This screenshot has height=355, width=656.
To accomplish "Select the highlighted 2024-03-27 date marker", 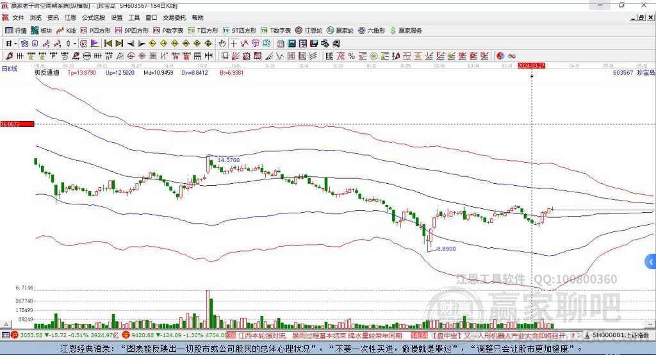I will (531, 66).
